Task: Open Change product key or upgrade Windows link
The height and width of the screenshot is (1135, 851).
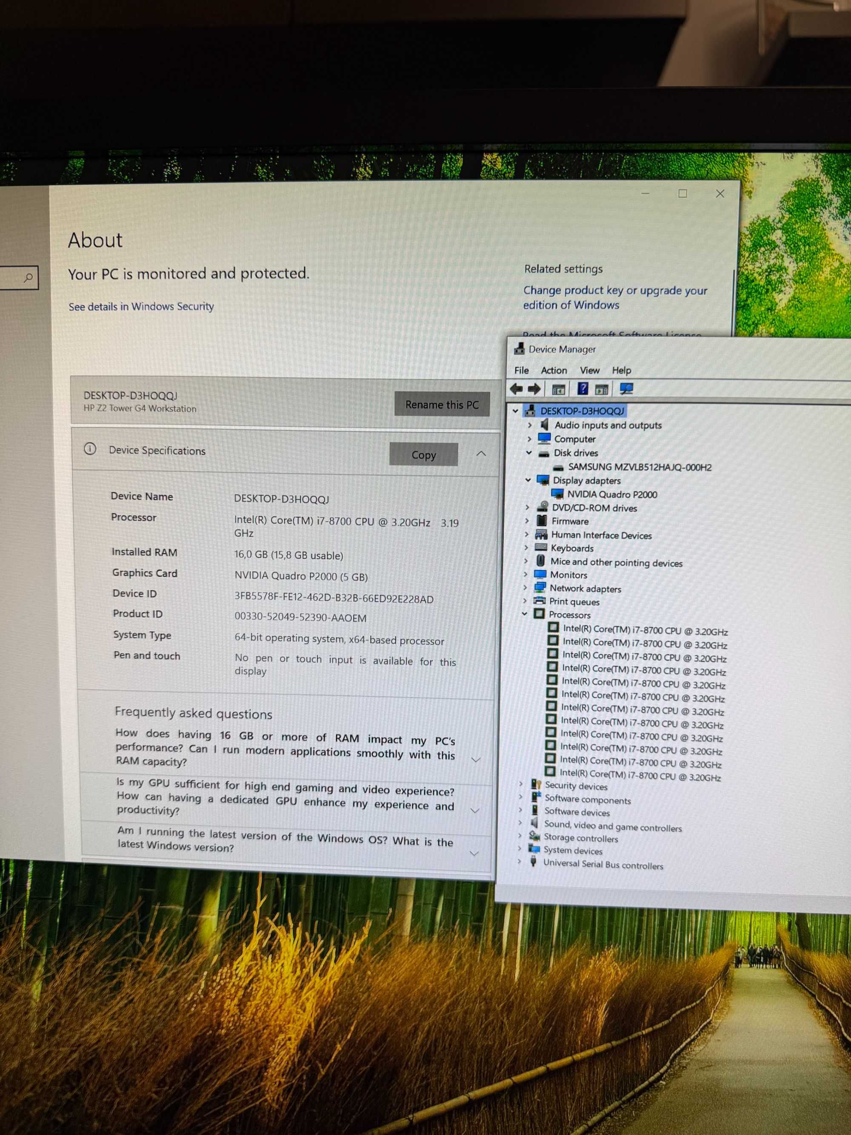Action: [x=615, y=297]
